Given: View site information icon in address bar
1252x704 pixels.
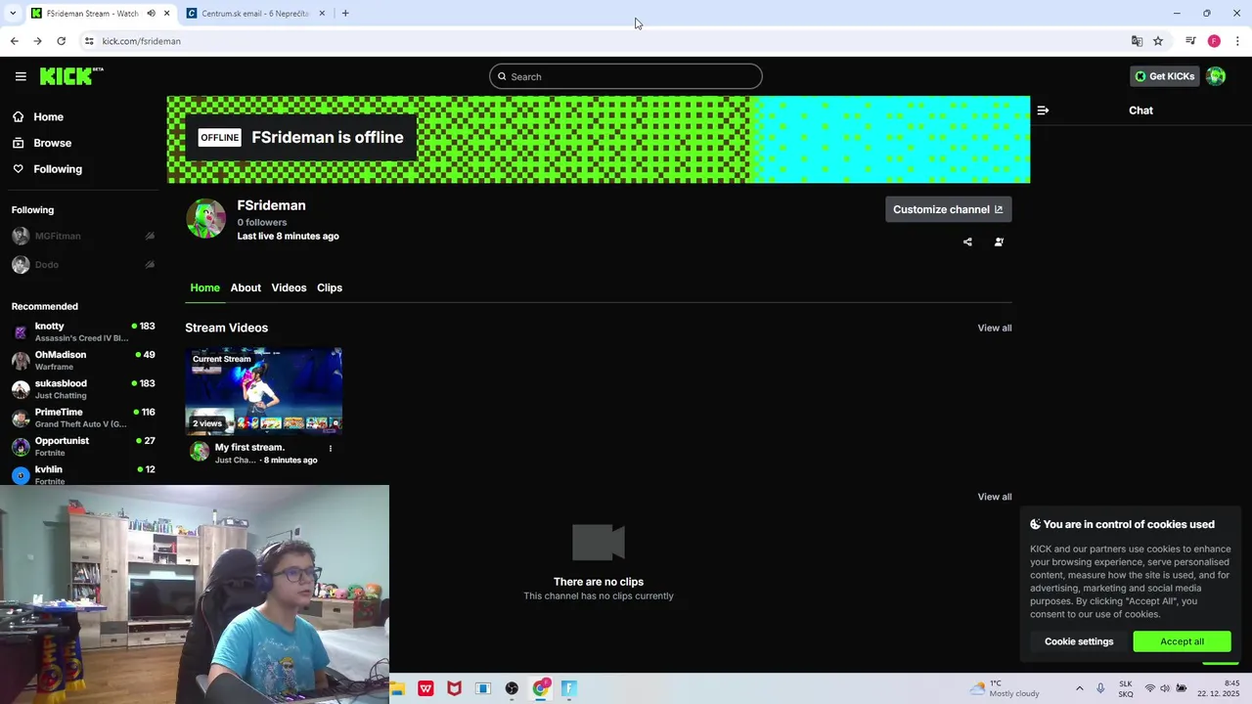Looking at the screenshot, I should pyautogui.click(x=89, y=41).
